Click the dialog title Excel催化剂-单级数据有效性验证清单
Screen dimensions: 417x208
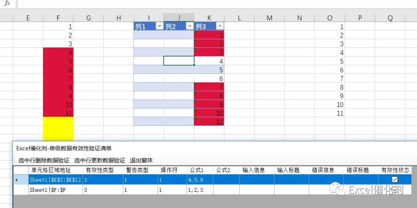tap(64, 148)
